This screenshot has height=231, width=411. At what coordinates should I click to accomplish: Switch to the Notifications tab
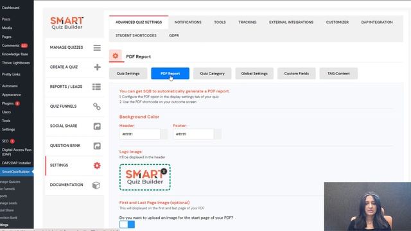click(188, 22)
